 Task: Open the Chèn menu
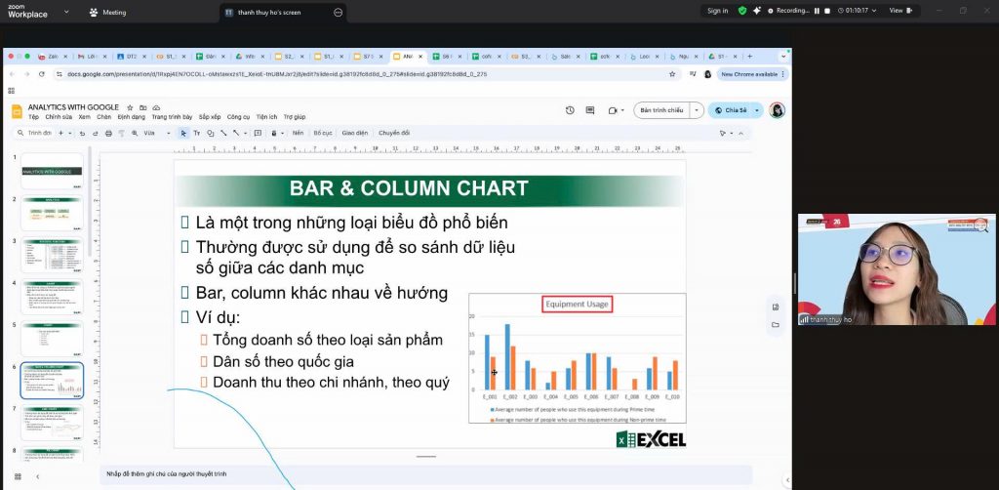click(103, 117)
